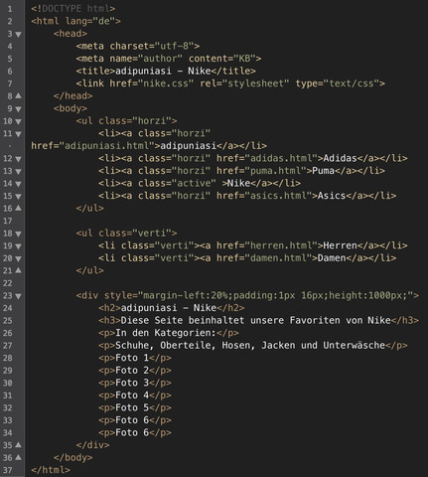This screenshot has width=428, height=477.
Task: Click the h2 heading text adipuniasi – Nike
Action: coord(169,308)
